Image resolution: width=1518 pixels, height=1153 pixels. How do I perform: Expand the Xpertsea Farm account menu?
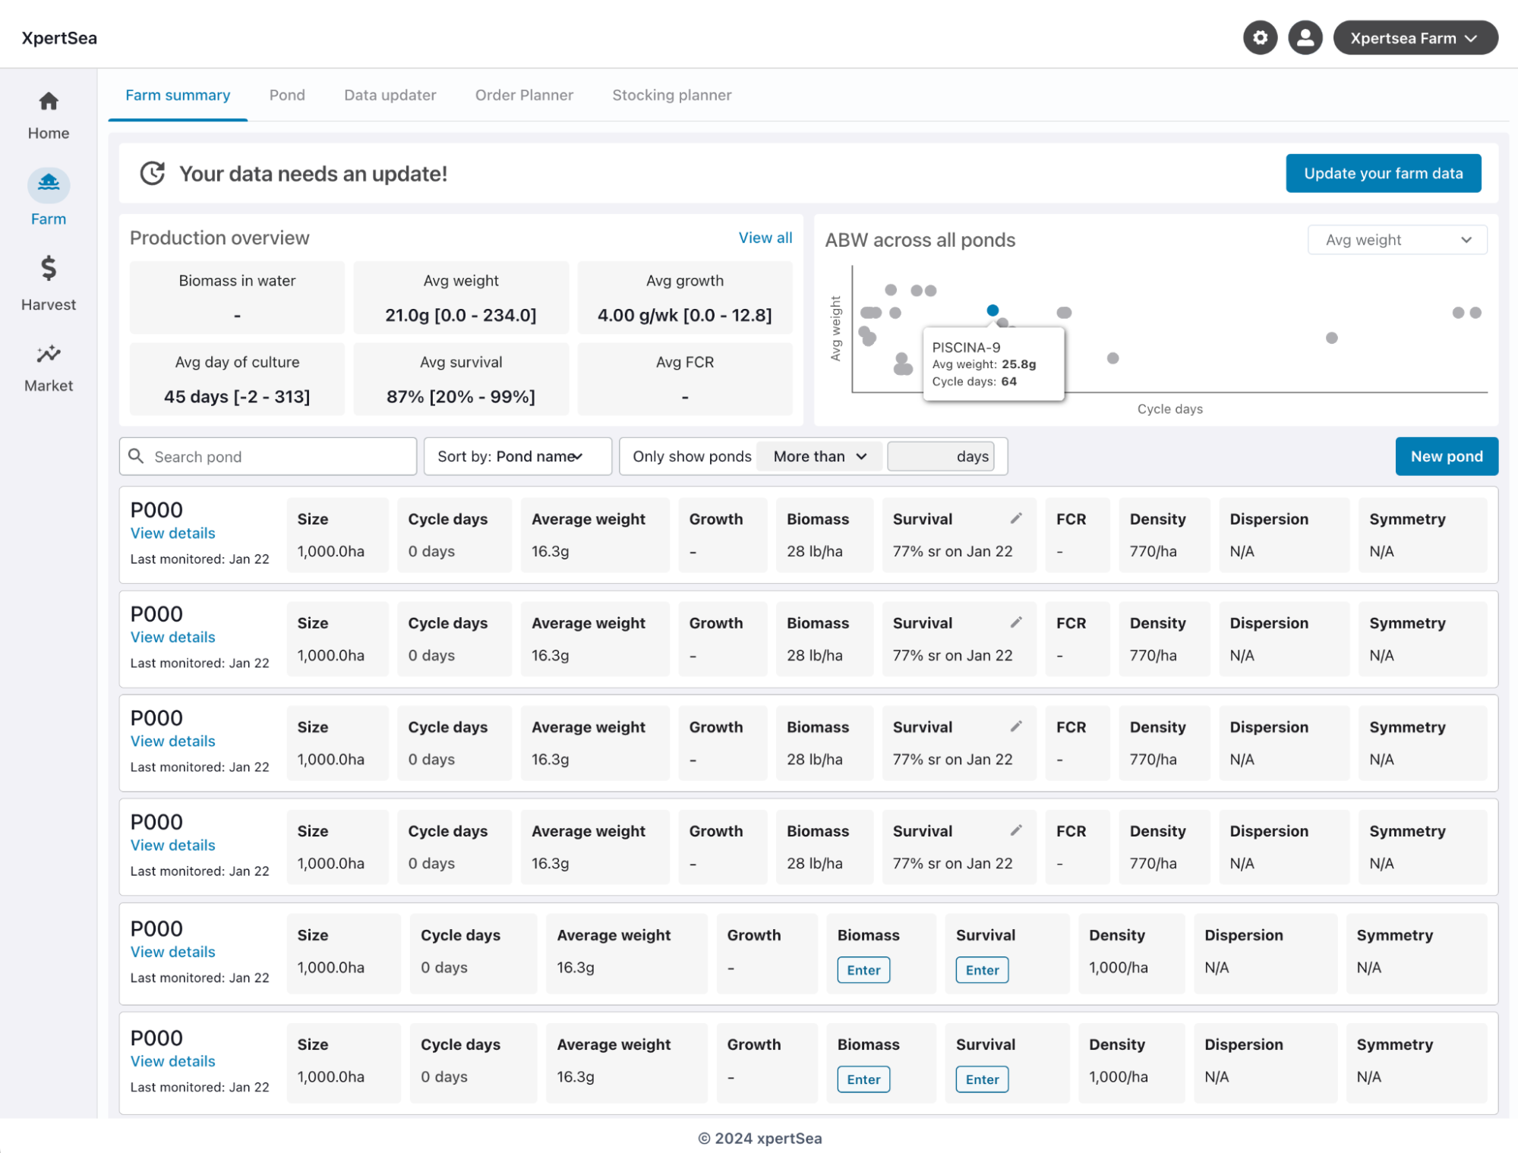tap(1415, 37)
